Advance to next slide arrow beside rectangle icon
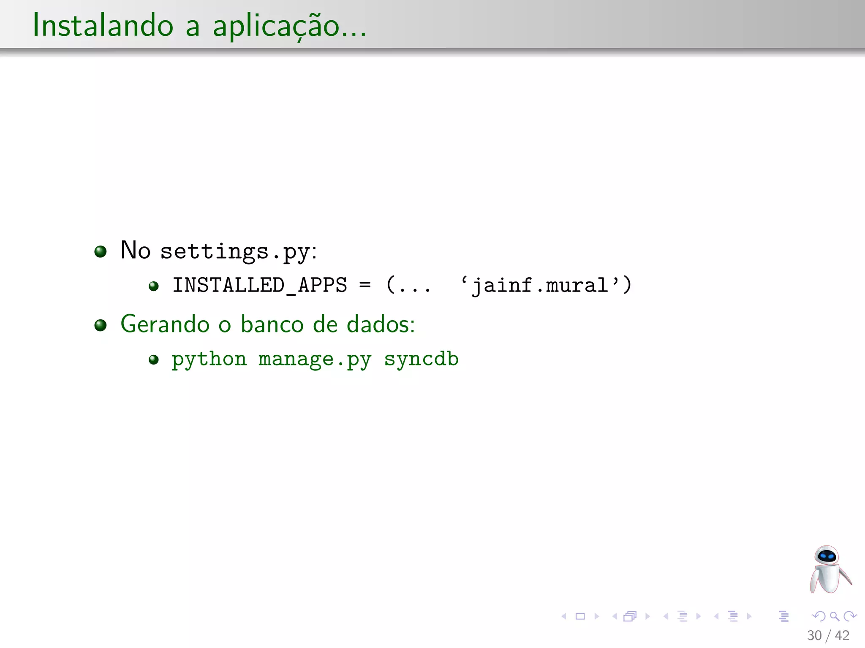 [597, 616]
